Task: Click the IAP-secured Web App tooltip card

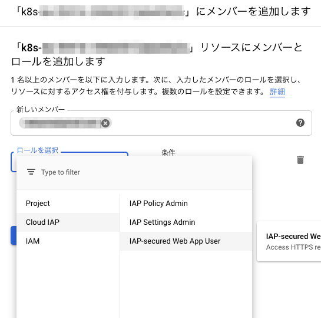Action: pyautogui.click(x=289, y=241)
